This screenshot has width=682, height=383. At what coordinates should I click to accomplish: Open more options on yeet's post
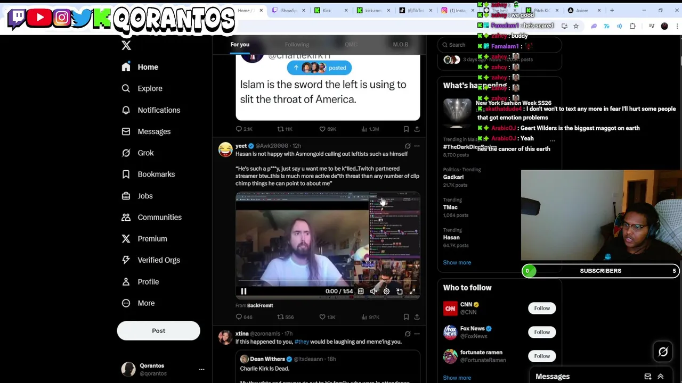(x=417, y=146)
